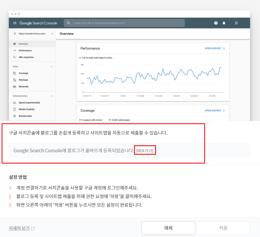The width and height of the screenshot is (260, 237).
Task: Click the 적용 button
Action: click(223, 228)
